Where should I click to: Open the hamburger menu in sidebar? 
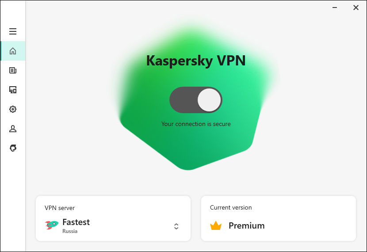click(13, 31)
